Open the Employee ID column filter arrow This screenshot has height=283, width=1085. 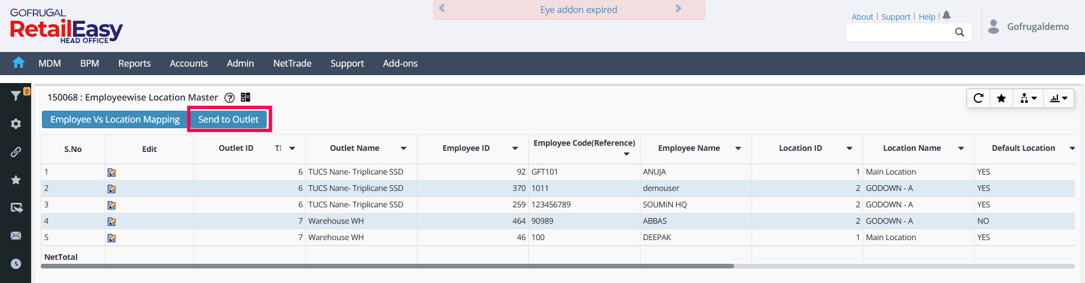pyautogui.click(x=515, y=149)
